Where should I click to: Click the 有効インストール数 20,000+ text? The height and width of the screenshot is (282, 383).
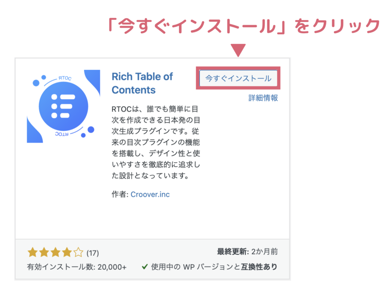77,267
